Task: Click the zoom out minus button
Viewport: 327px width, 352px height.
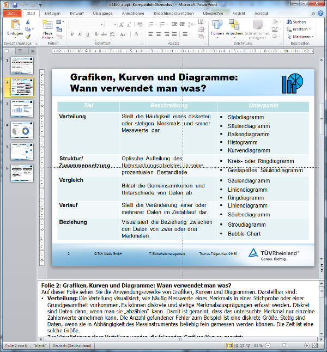Action: 267,346
